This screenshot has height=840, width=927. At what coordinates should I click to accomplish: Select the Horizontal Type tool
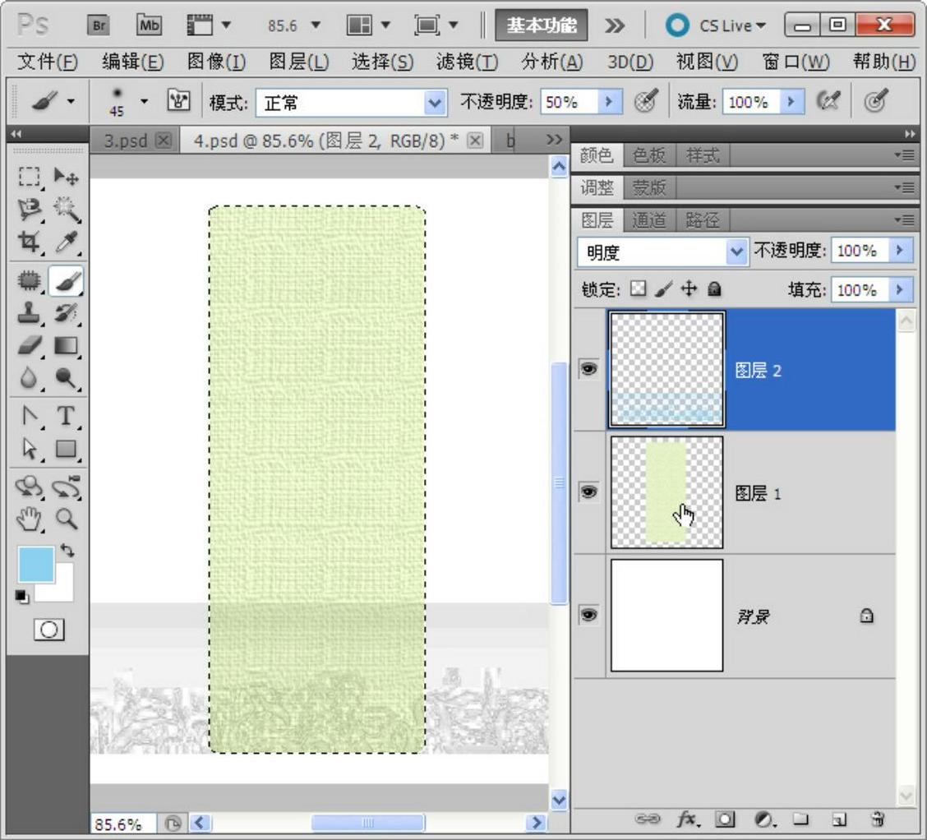67,416
